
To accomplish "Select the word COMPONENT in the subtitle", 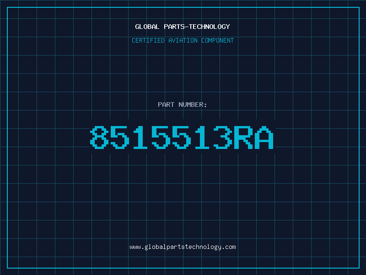I will click(x=218, y=40).
